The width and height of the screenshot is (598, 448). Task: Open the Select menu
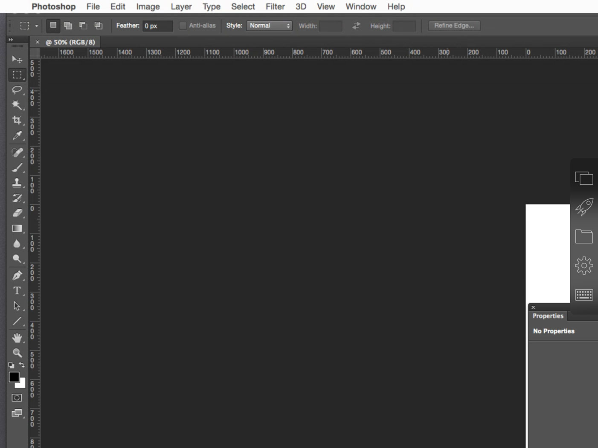243,6
